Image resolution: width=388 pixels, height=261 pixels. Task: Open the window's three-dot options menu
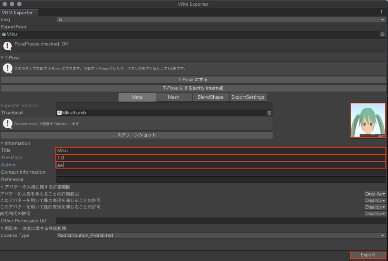(382, 12)
